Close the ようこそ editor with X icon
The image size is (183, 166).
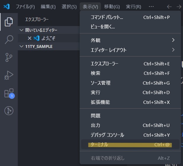click(30, 38)
